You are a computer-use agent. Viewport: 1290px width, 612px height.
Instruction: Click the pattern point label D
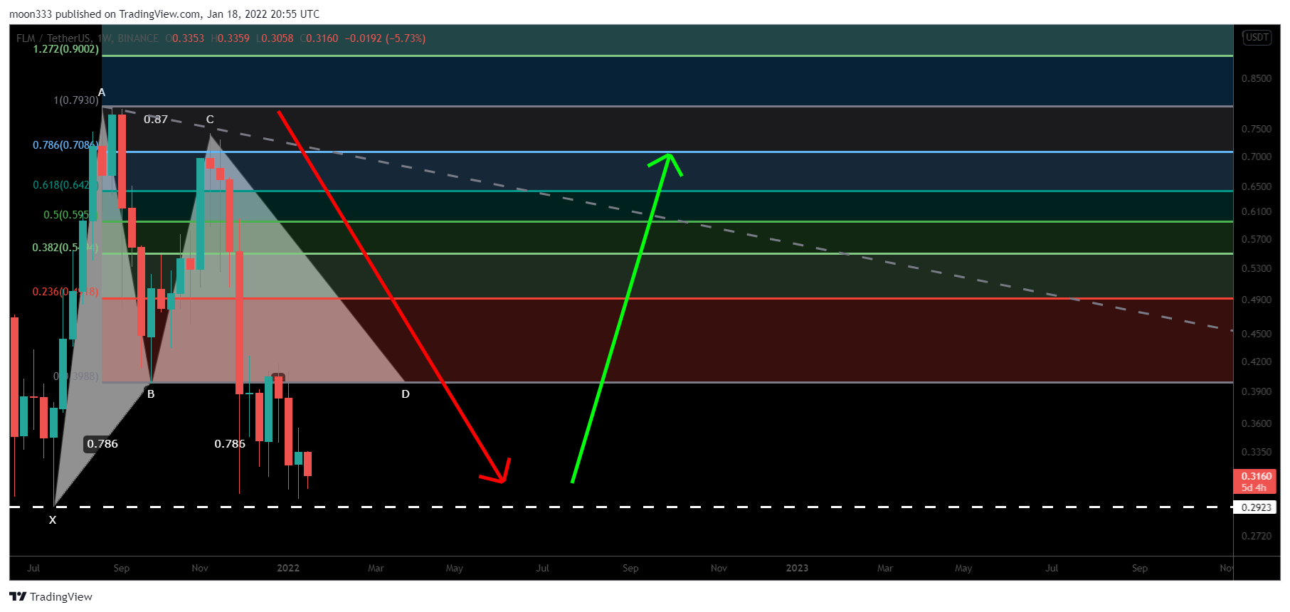[x=406, y=394]
